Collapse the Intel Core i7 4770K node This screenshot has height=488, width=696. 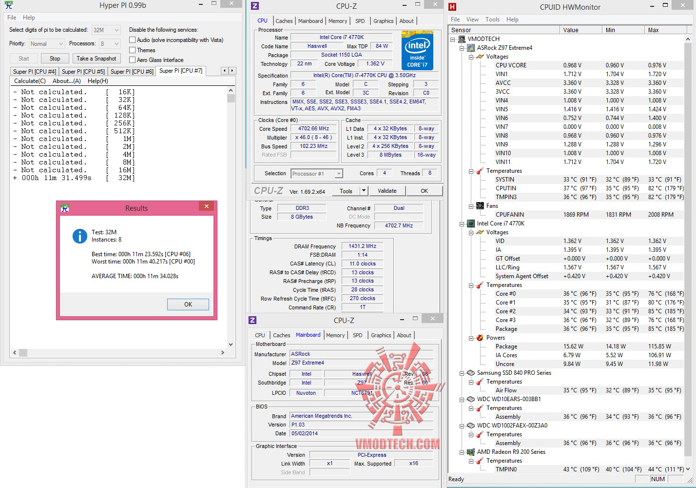pos(462,224)
